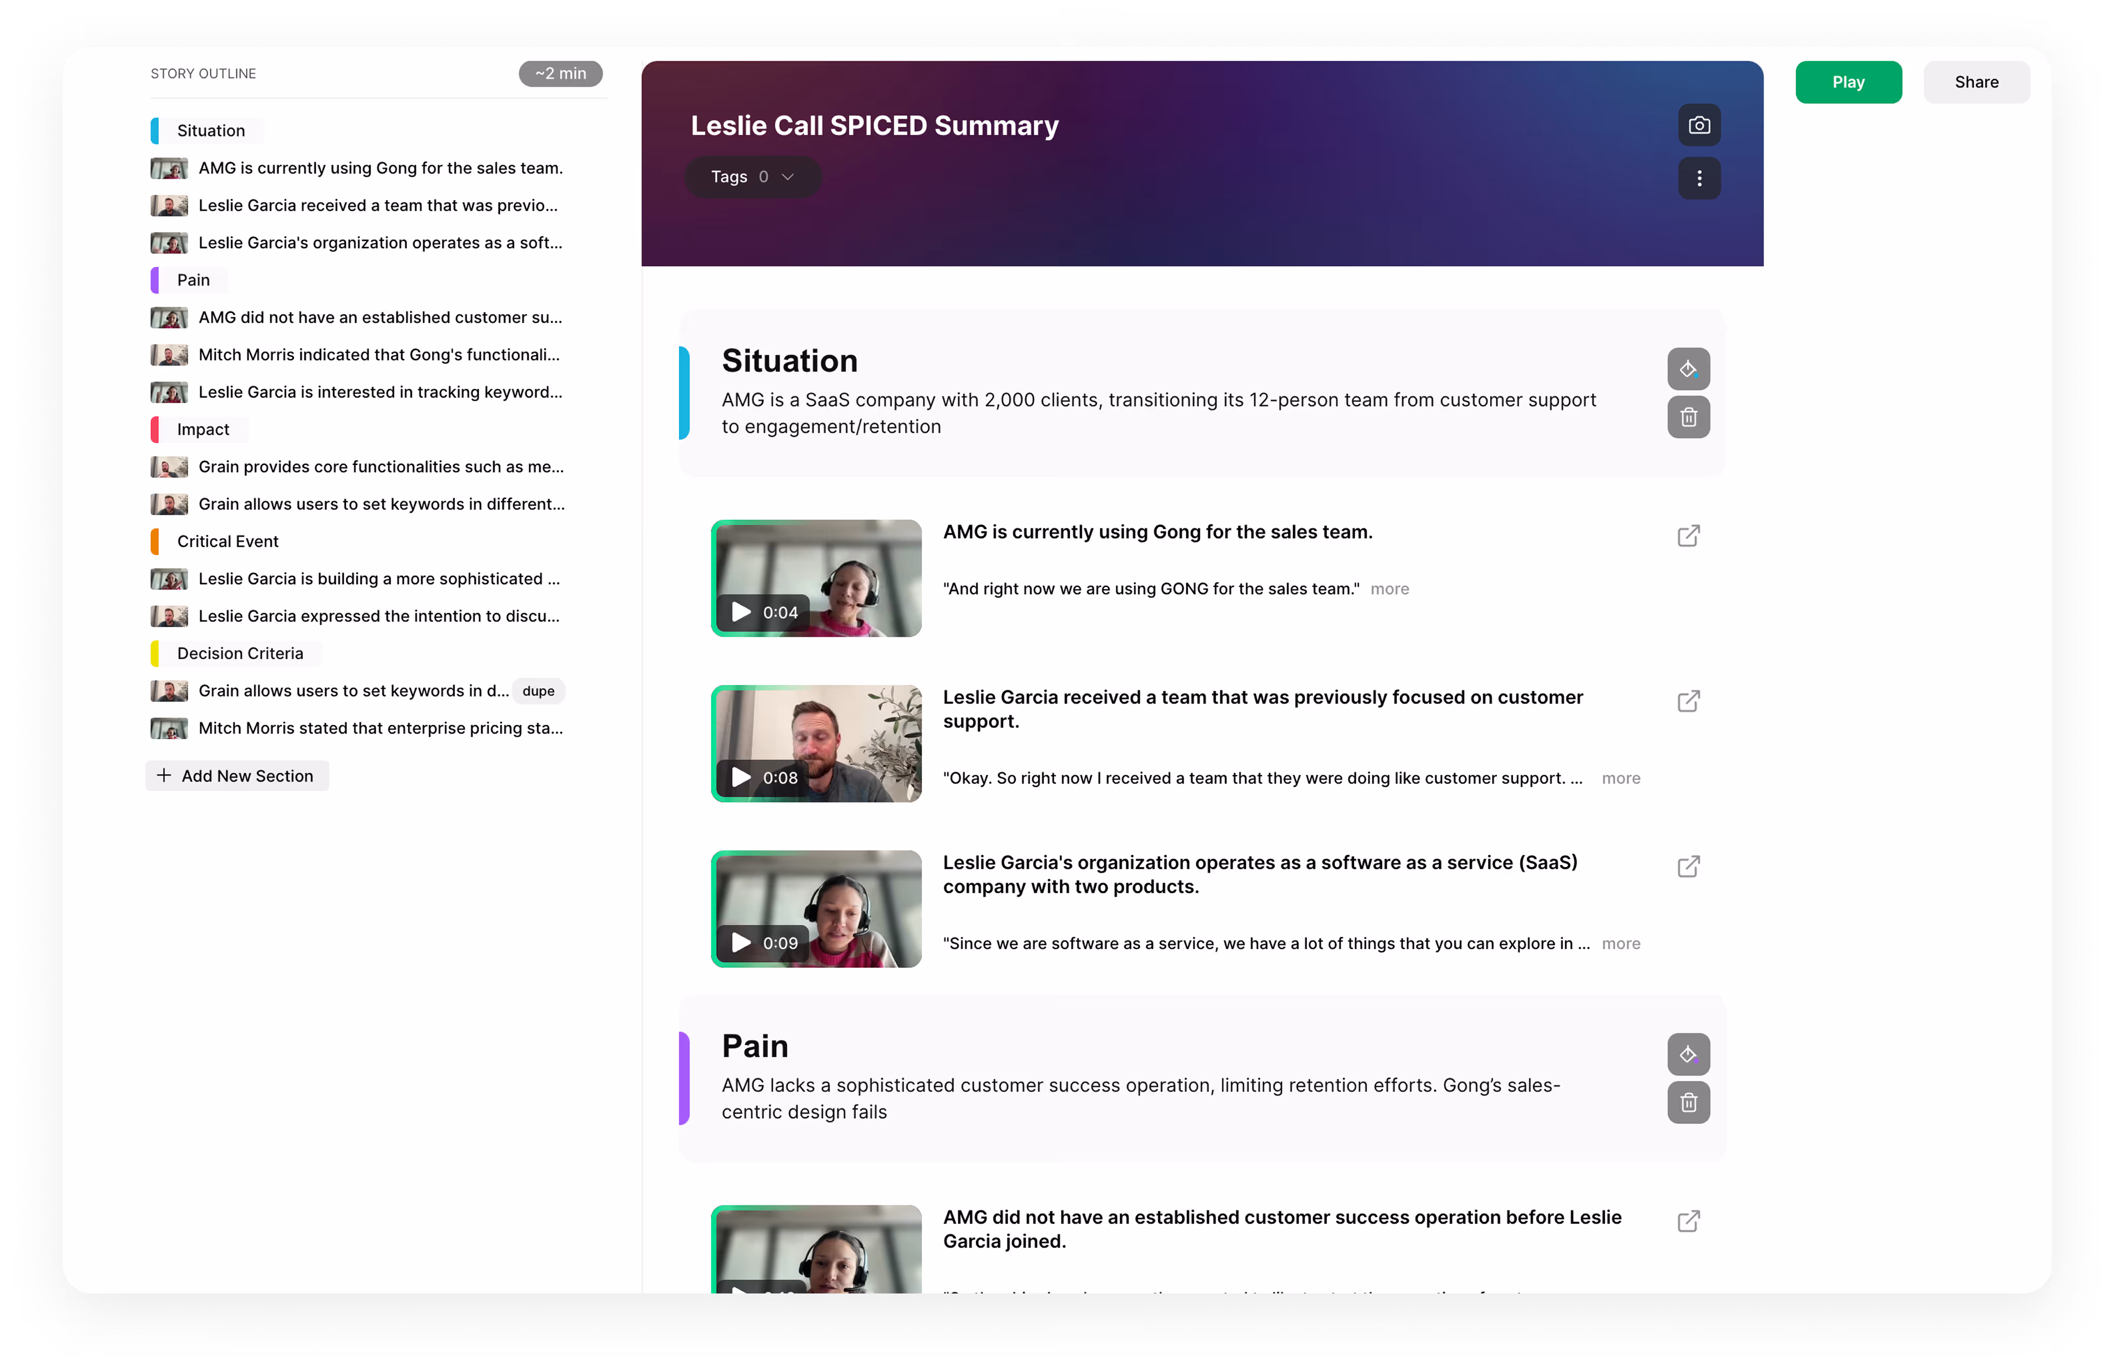This screenshot has height=1371, width=2114.
Task: Delete the Situation section with trash icon
Action: [x=1688, y=417]
